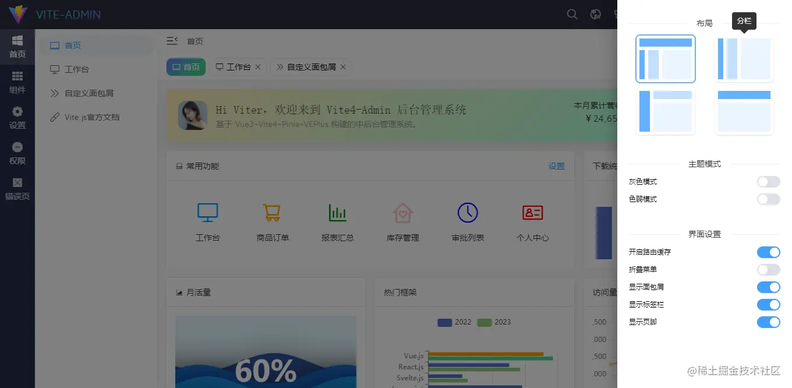
Task: Click the blue 2022 legend swatch
Action: tap(444, 322)
